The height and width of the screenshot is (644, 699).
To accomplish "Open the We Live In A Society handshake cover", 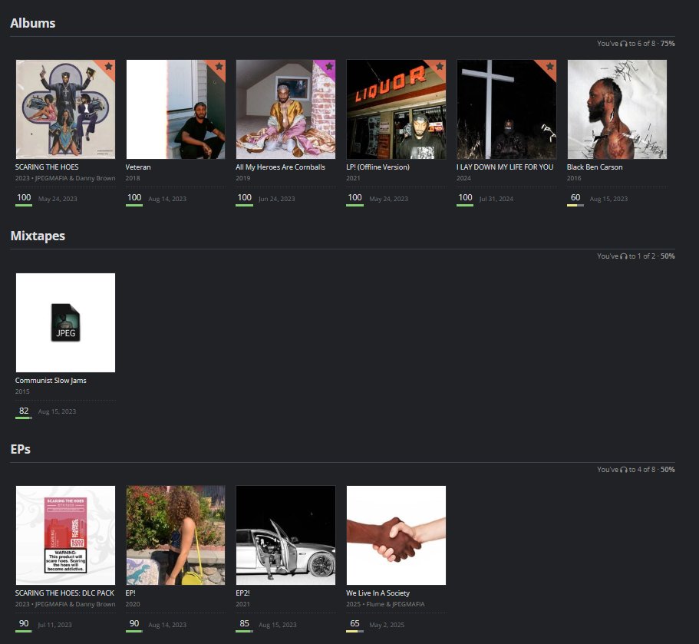I will 397,535.
